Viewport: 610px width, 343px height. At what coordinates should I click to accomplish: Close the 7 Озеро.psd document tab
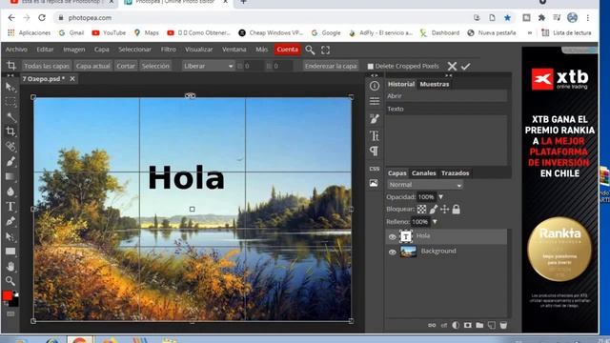[x=72, y=79]
